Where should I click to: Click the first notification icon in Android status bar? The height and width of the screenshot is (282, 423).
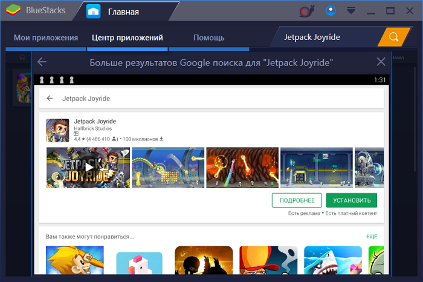coord(42,80)
